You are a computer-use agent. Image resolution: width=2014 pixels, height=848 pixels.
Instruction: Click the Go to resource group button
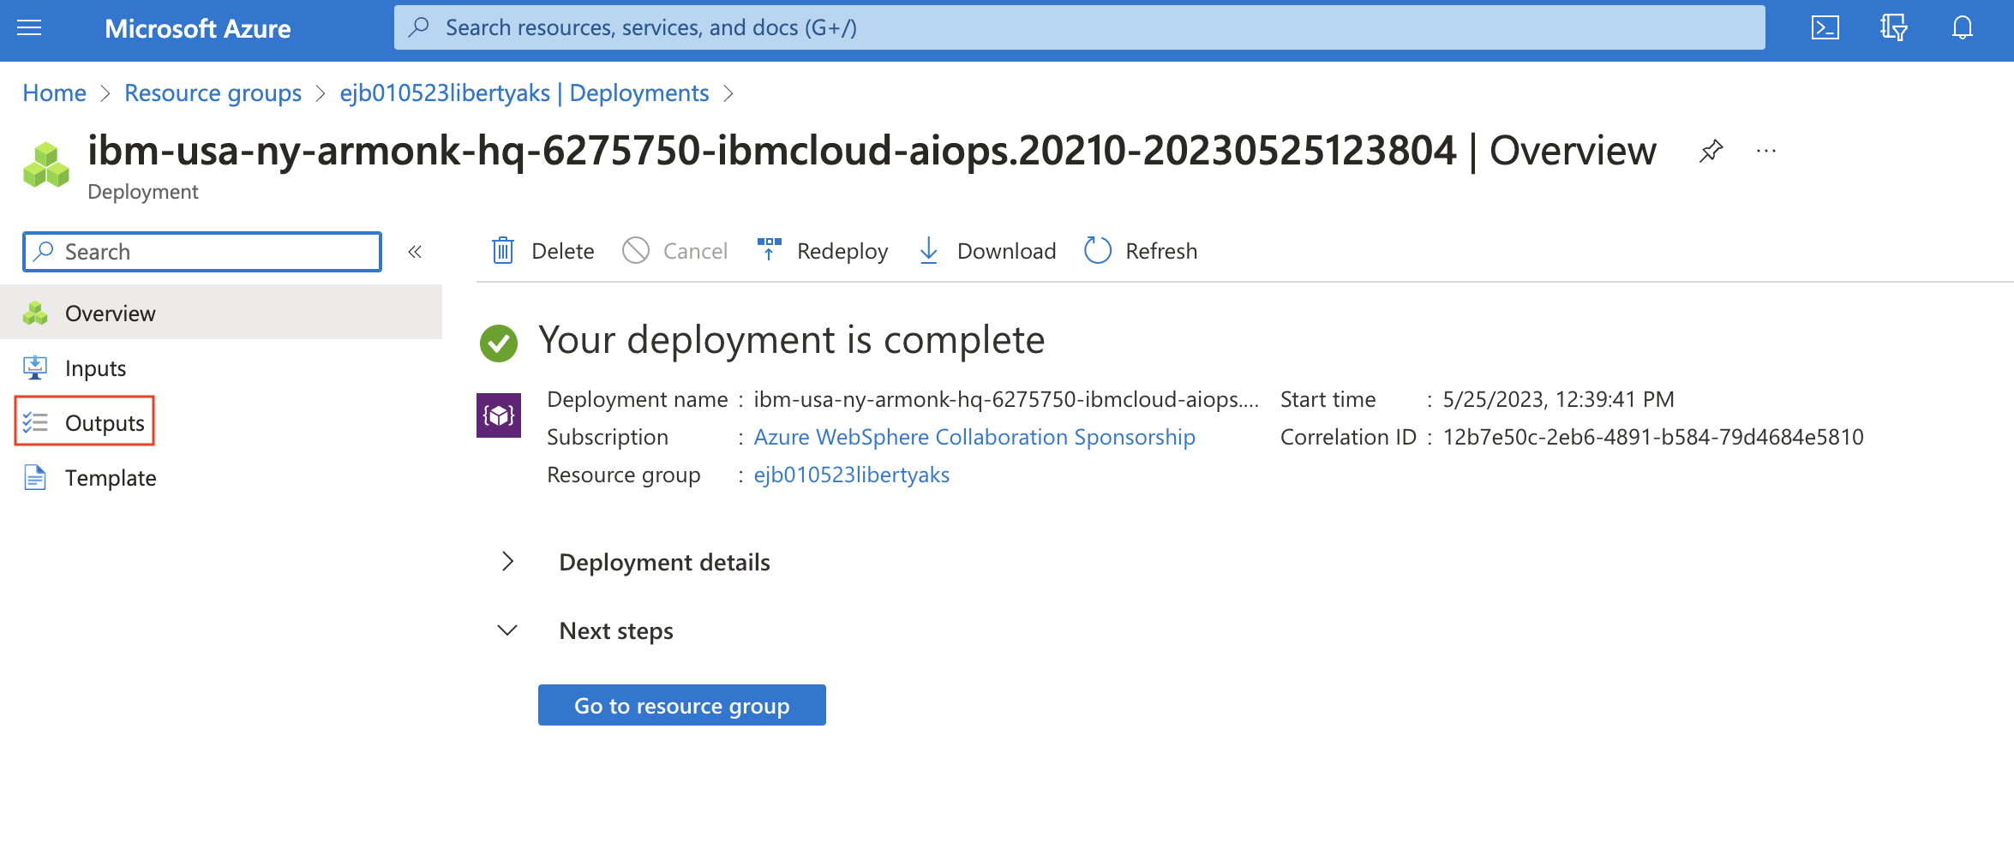(682, 705)
